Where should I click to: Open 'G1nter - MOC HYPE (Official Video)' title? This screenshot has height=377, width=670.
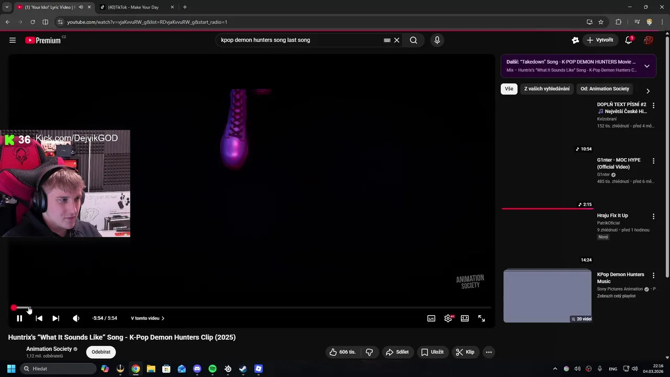(619, 163)
